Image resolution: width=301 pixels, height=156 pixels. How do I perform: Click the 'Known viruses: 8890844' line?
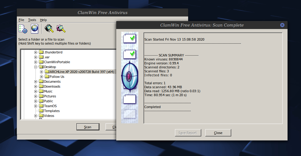coord(163,59)
